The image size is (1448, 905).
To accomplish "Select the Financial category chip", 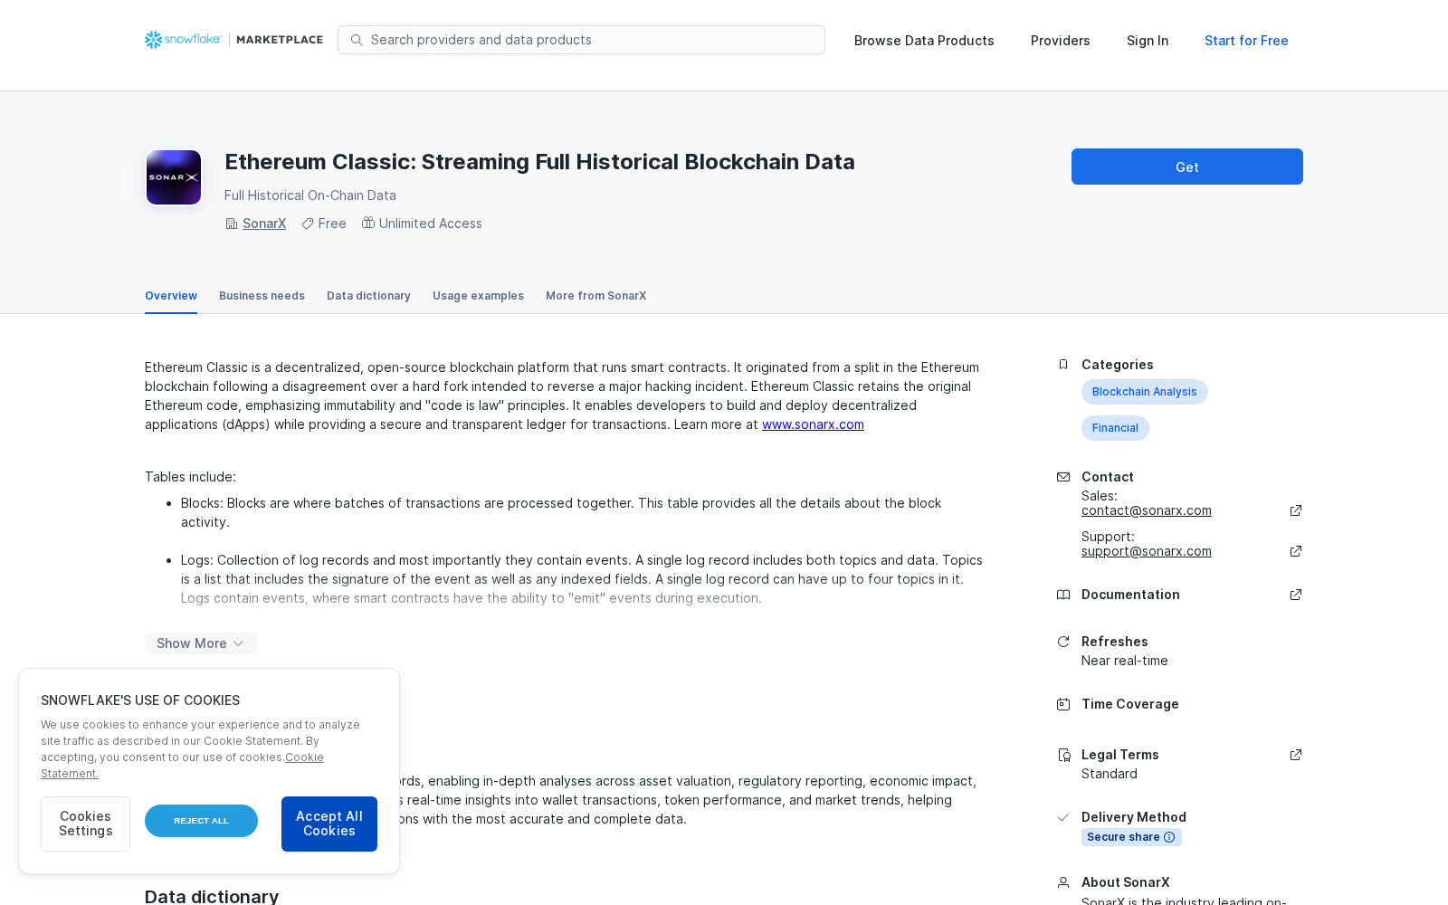I will [x=1115, y=428].
